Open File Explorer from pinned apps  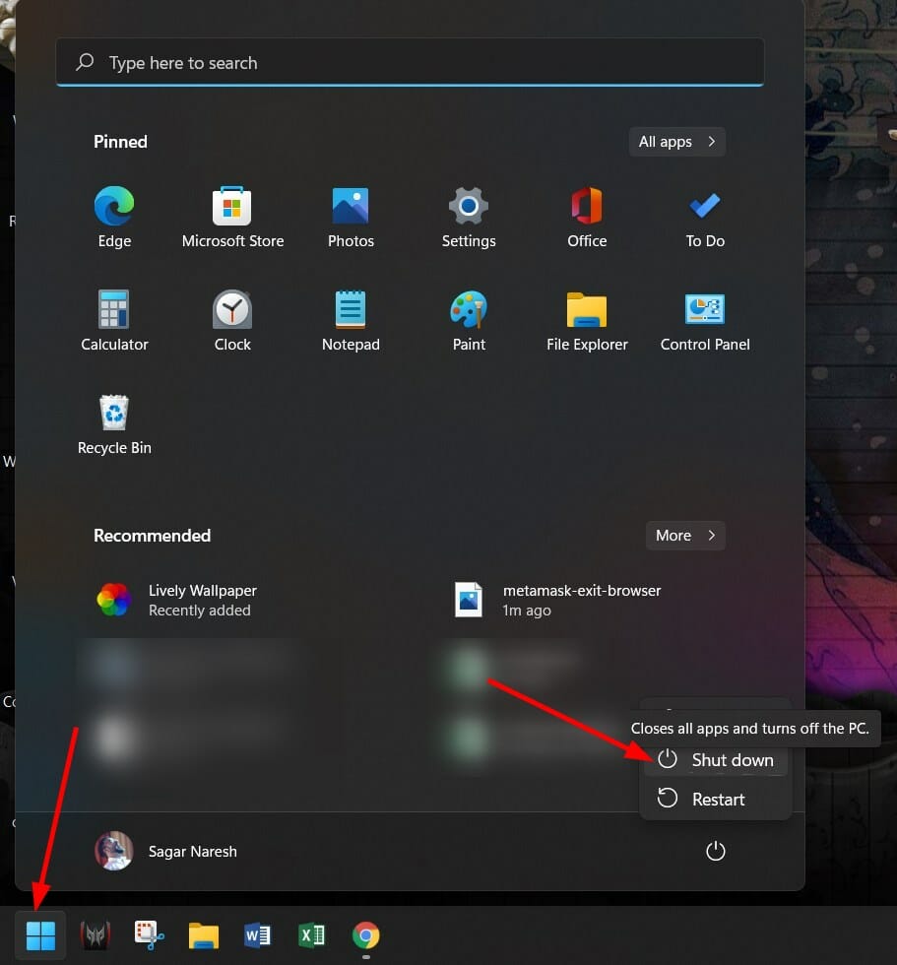[x=587, y=320]
